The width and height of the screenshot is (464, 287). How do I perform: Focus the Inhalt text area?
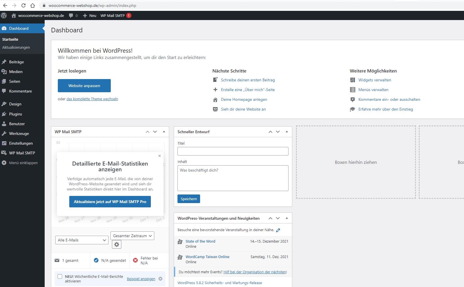point(233,178)
